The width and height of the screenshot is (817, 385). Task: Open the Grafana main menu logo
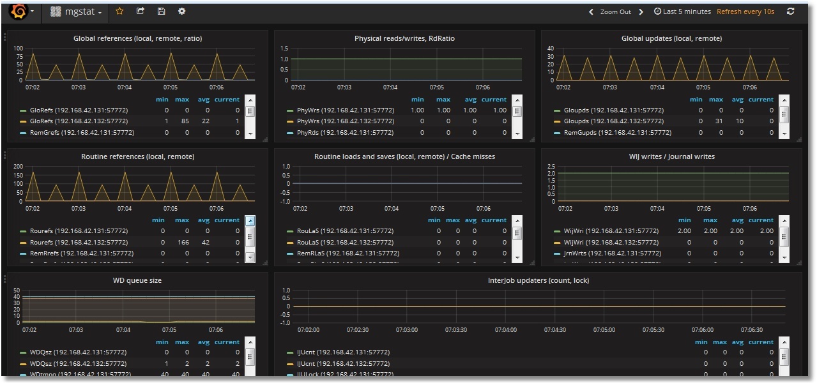18,11
